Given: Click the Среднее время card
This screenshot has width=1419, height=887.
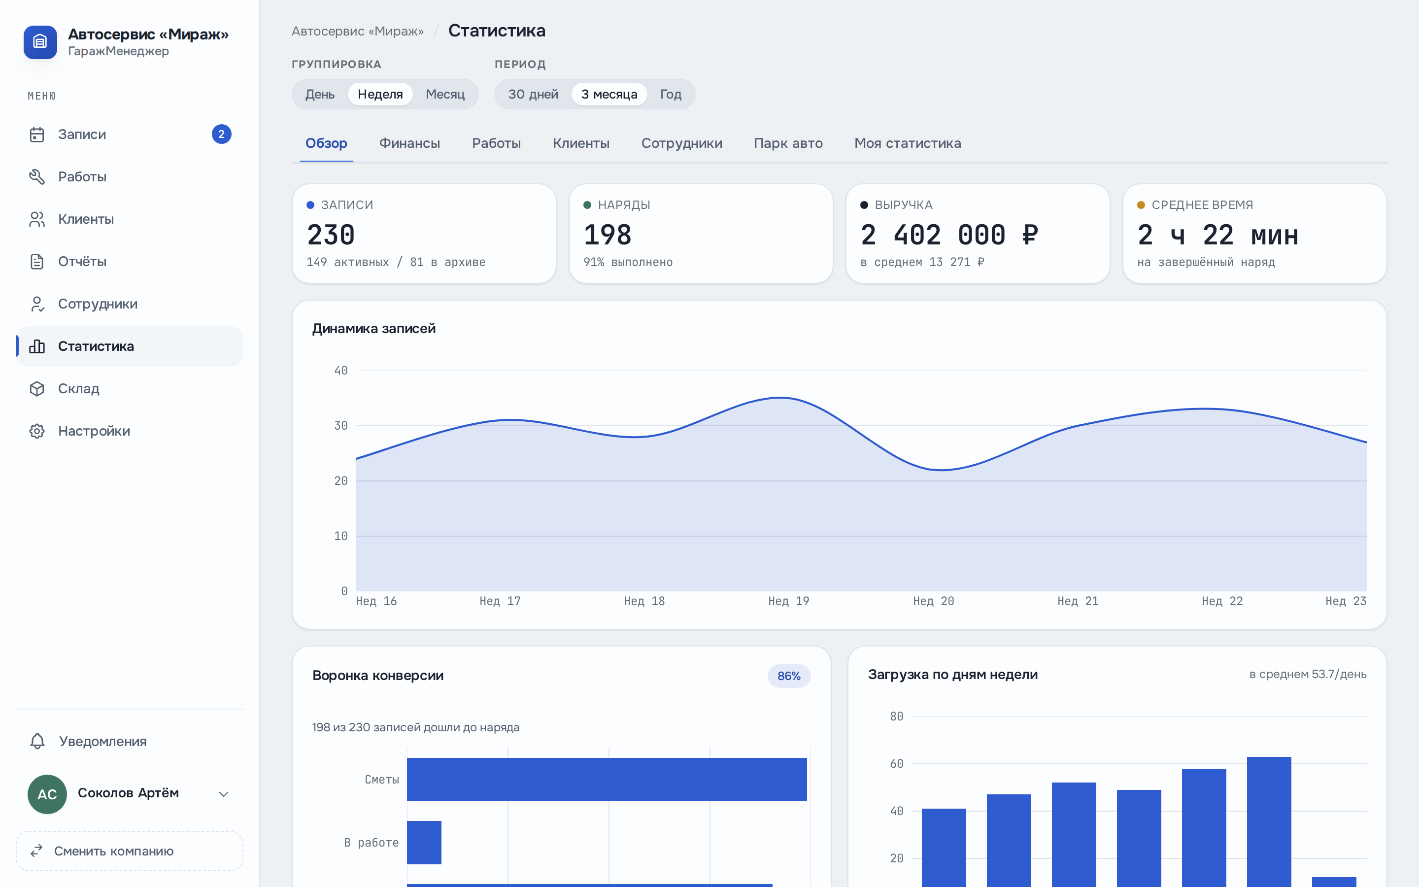Looking at the screenshot, I should tap(1254, 234).
